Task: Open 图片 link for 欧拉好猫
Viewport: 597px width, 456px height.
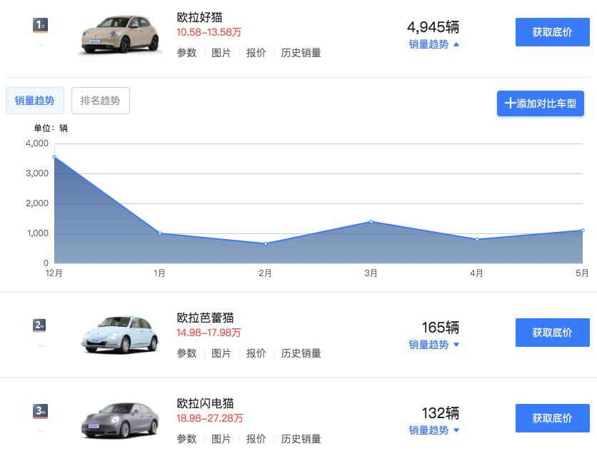Action: click(221, 53)
